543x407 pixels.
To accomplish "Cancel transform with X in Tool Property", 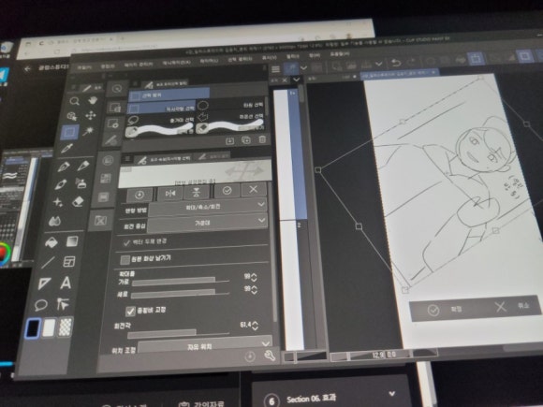I will (x=254, y=189).
